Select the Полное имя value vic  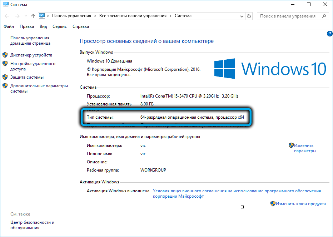tap(143, 154)
